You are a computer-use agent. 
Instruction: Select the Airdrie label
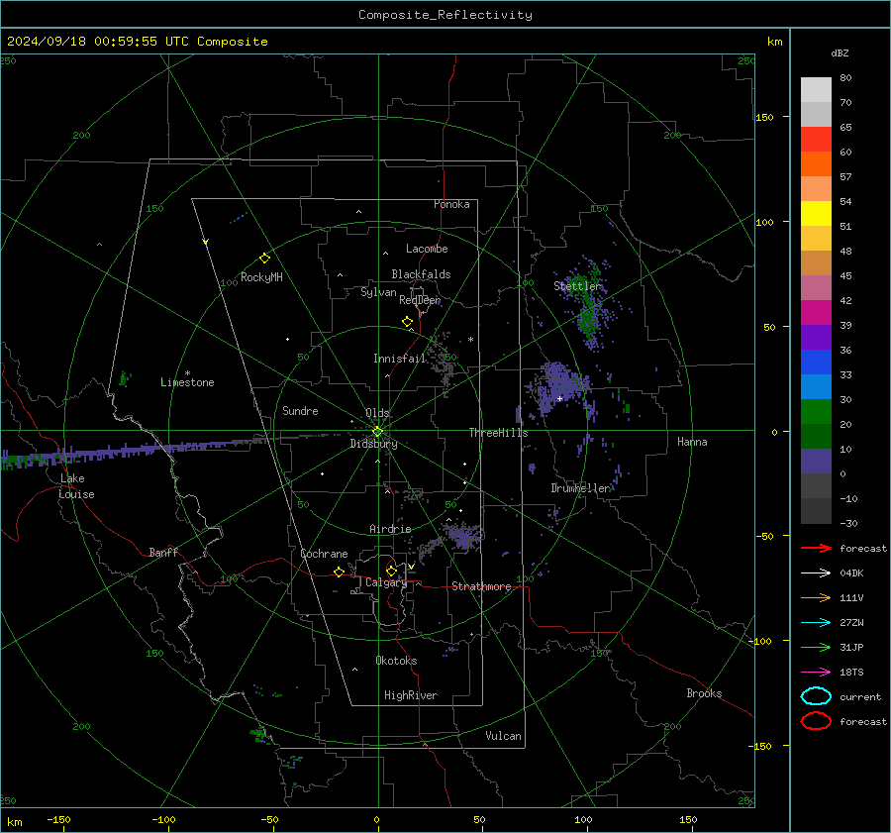tap(390, 529)
